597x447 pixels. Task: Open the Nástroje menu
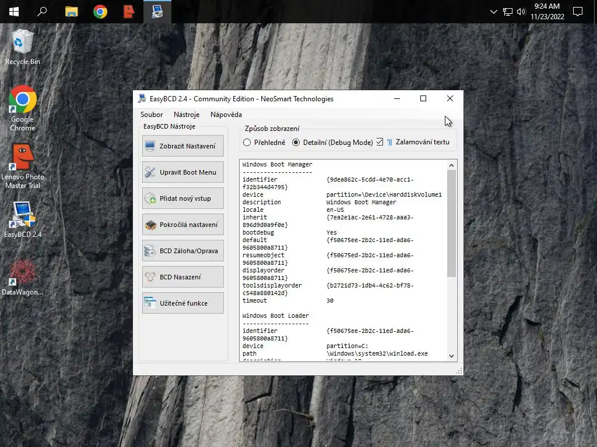pos(187,115)
